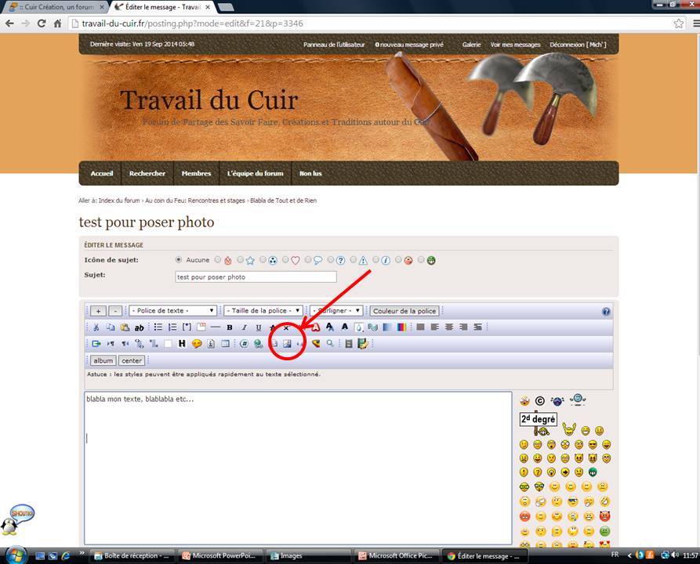Select the heart topic icon radio button
This screenshot has width=700, height=564.
pyautogui.click(x=286, y=259)
